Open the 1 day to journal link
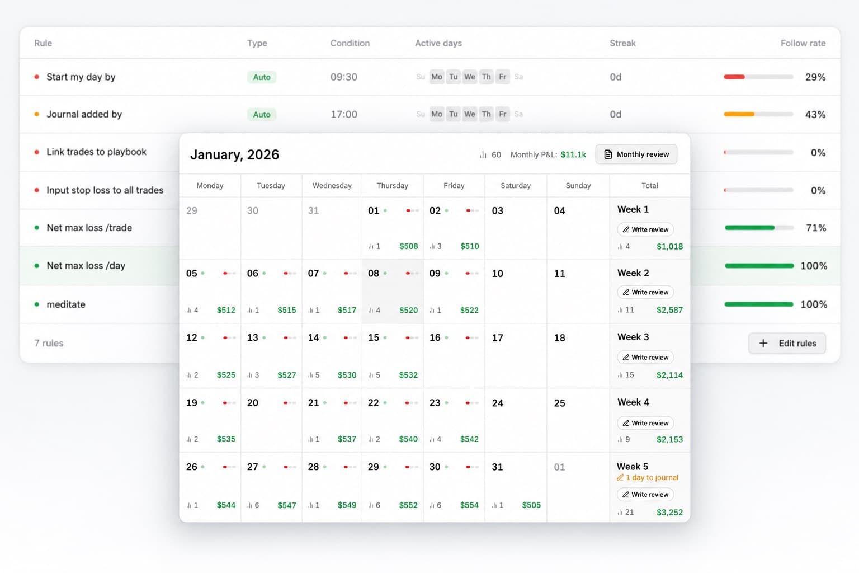Image resolution: width=859 pixels, height=573 pixels. coord(648,477)
